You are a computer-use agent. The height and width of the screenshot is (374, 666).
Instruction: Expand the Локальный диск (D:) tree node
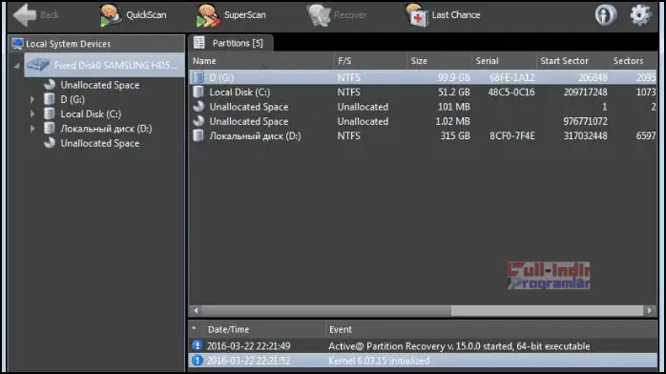pyautogui.click(x=32, y=128)
